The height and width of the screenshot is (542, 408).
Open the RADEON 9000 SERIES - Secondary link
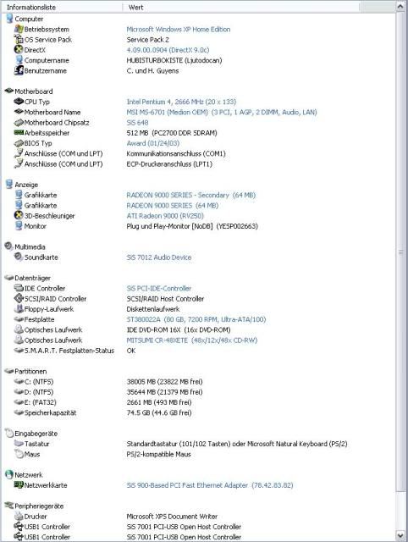tap(191, 196)
